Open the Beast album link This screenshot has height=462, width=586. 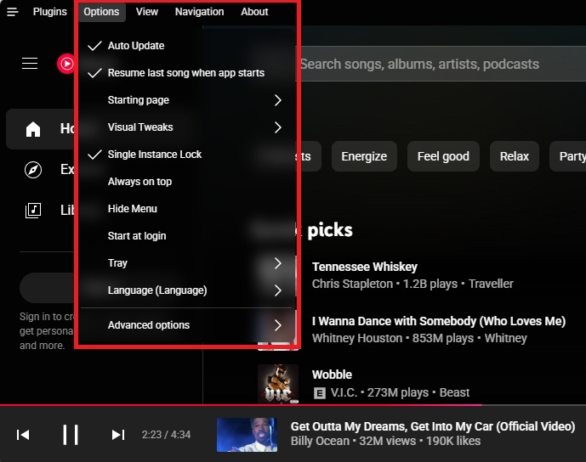pos(454,393)
